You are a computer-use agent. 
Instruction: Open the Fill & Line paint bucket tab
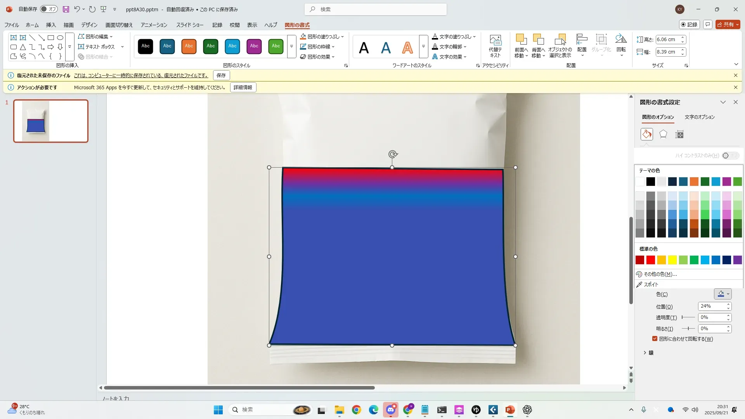point(646,134)
